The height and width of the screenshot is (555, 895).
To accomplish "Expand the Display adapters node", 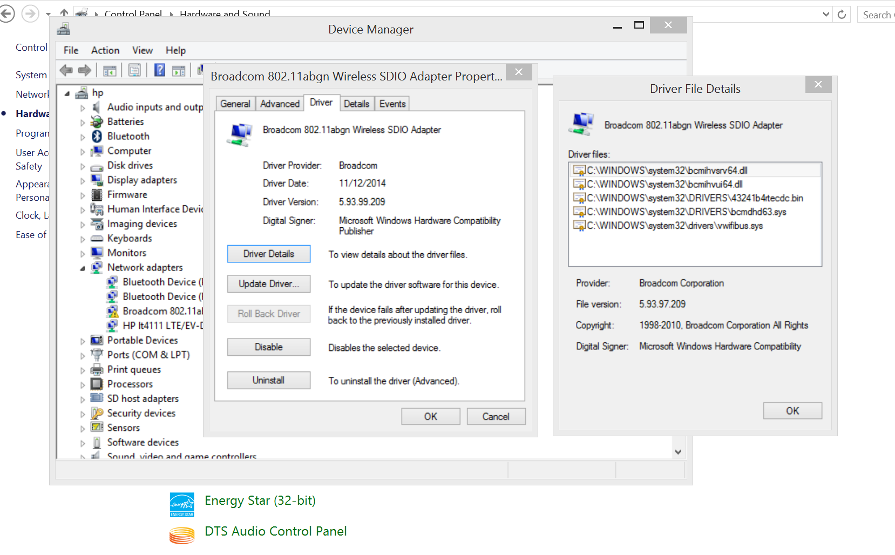I will (x=83, y=181).
